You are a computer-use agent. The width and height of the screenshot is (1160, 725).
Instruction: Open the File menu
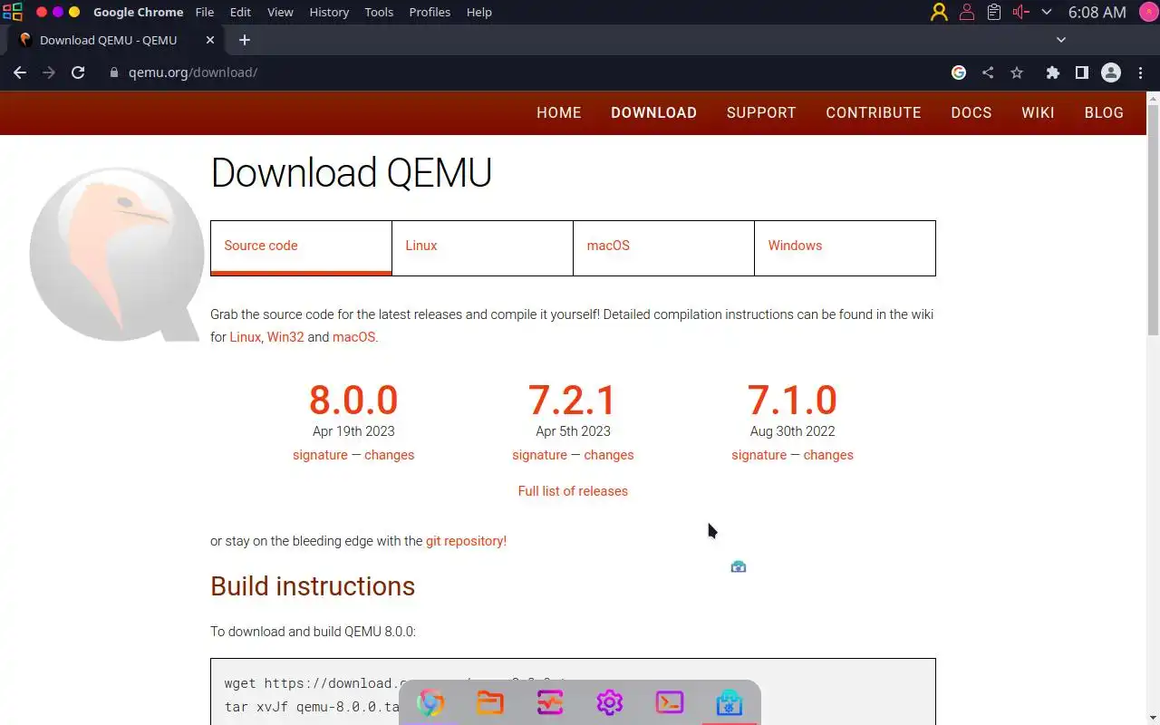tap(205, 12)
